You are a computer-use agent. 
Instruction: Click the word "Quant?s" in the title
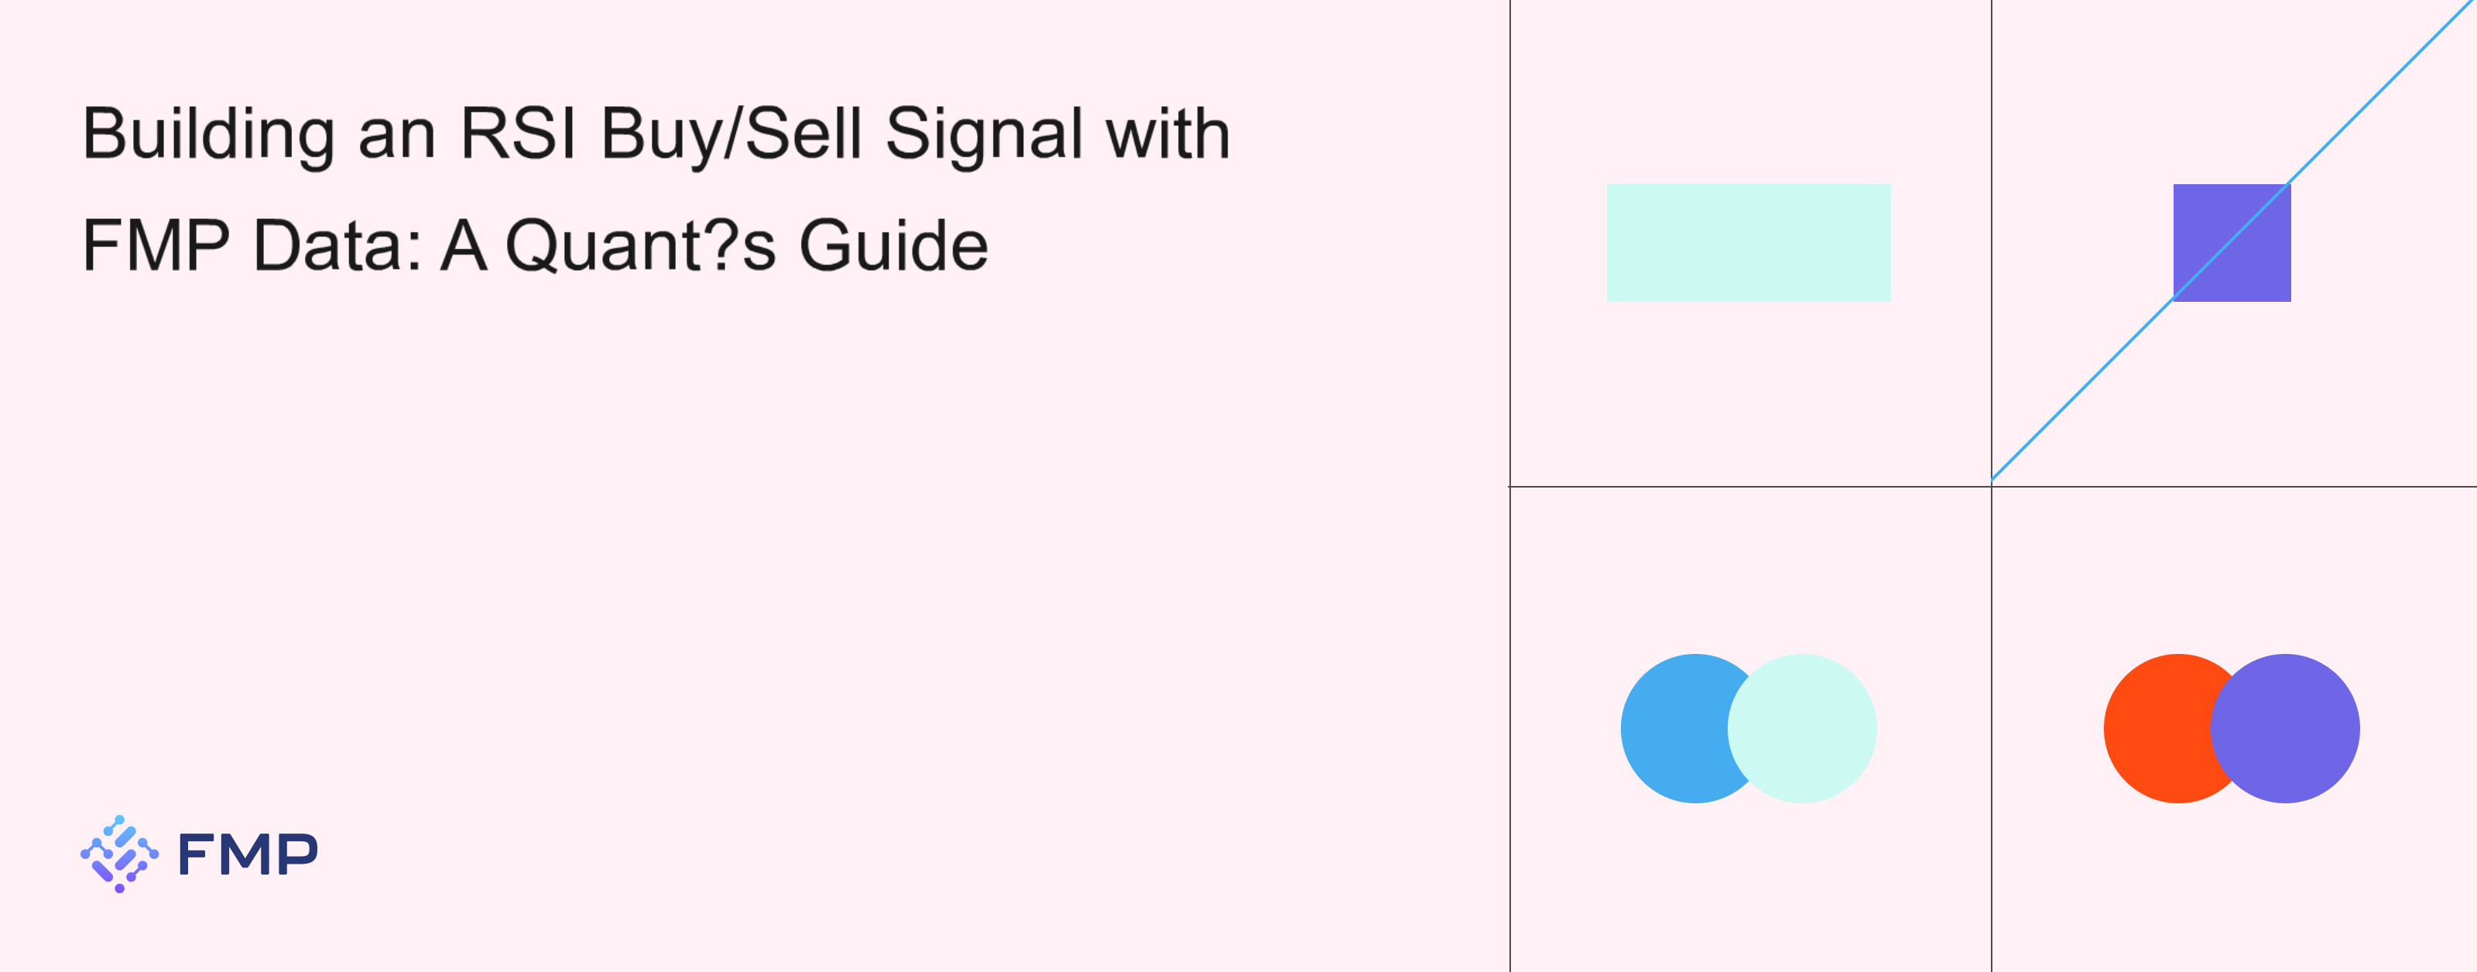click(x=640, y=245)
